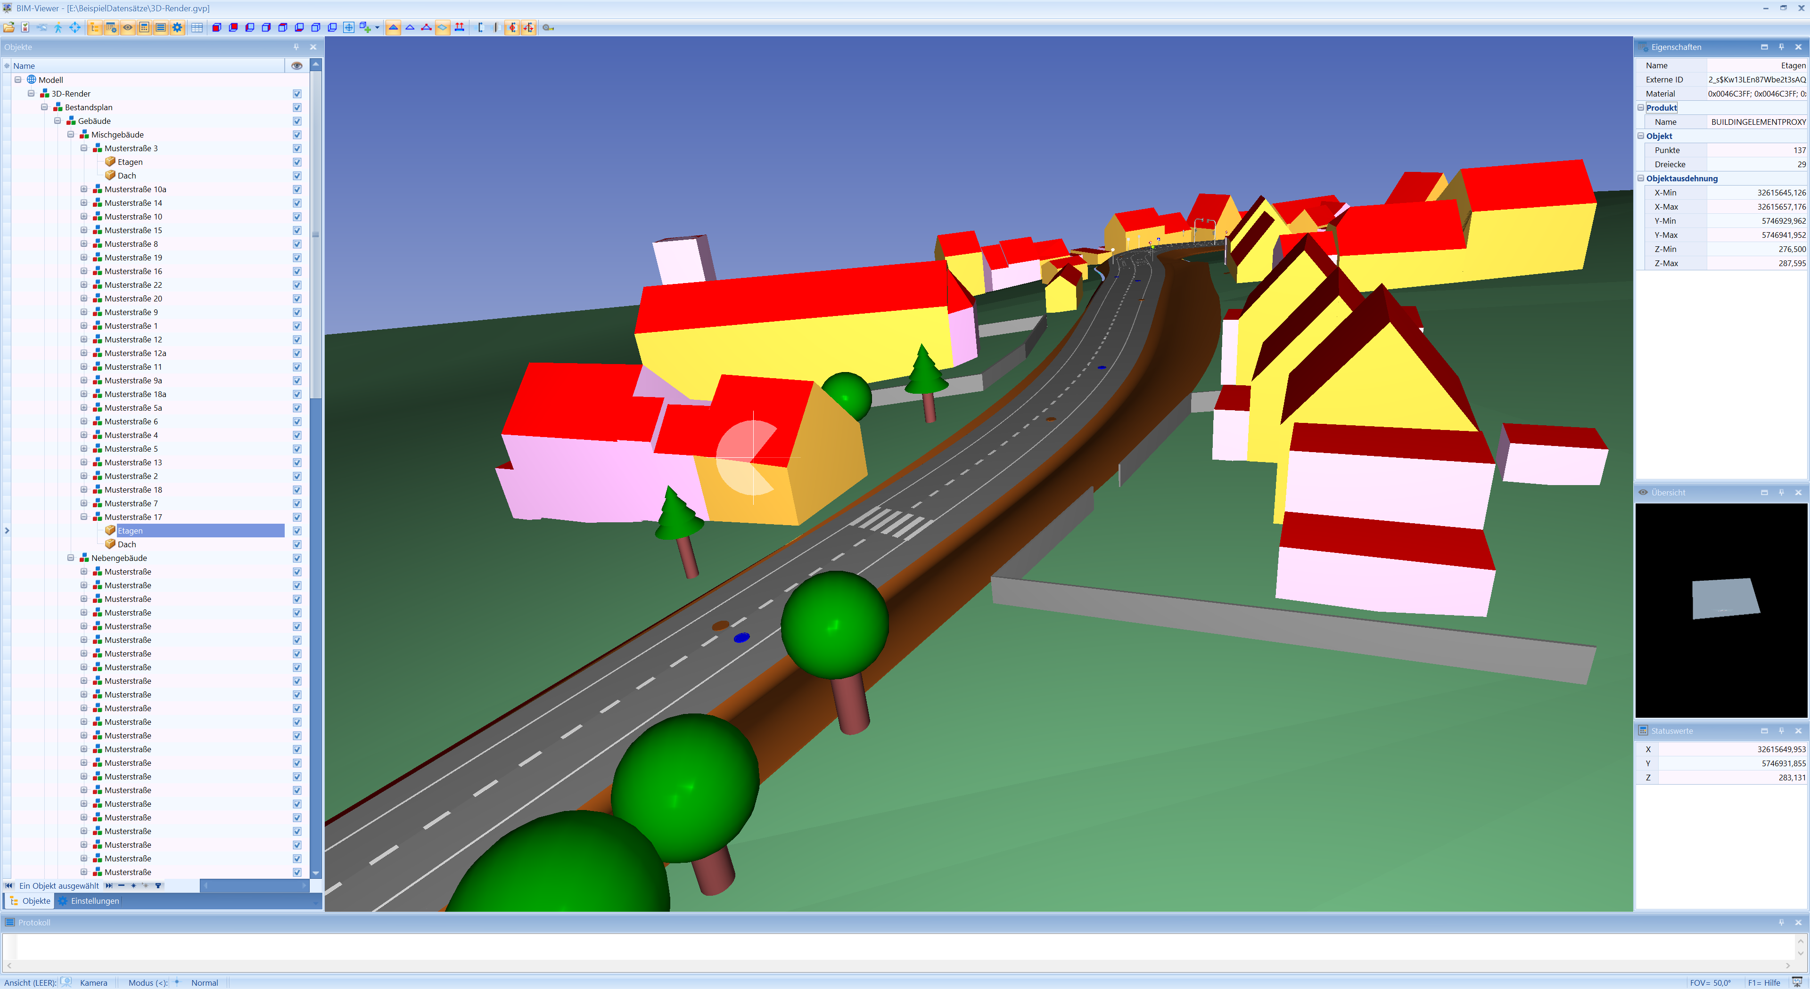Collapse the Produkt property group

[1641, 107]
